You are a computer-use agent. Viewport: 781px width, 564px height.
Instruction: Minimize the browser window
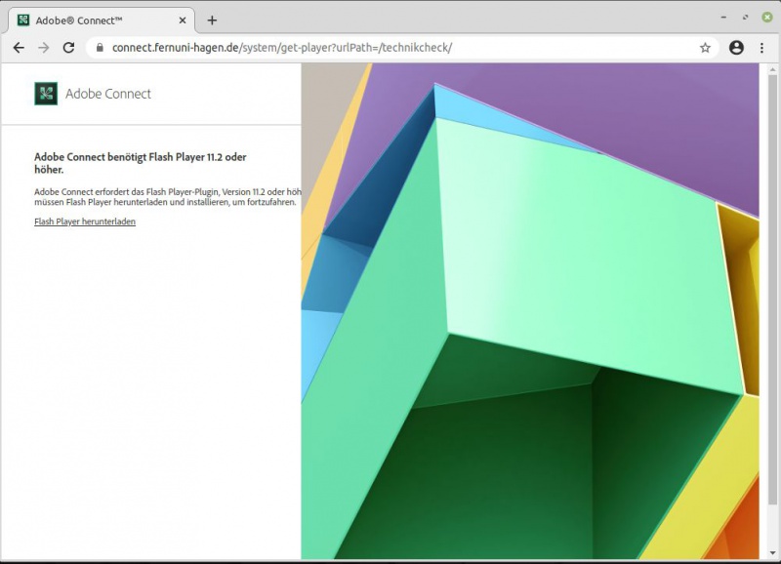pos(723,18)
